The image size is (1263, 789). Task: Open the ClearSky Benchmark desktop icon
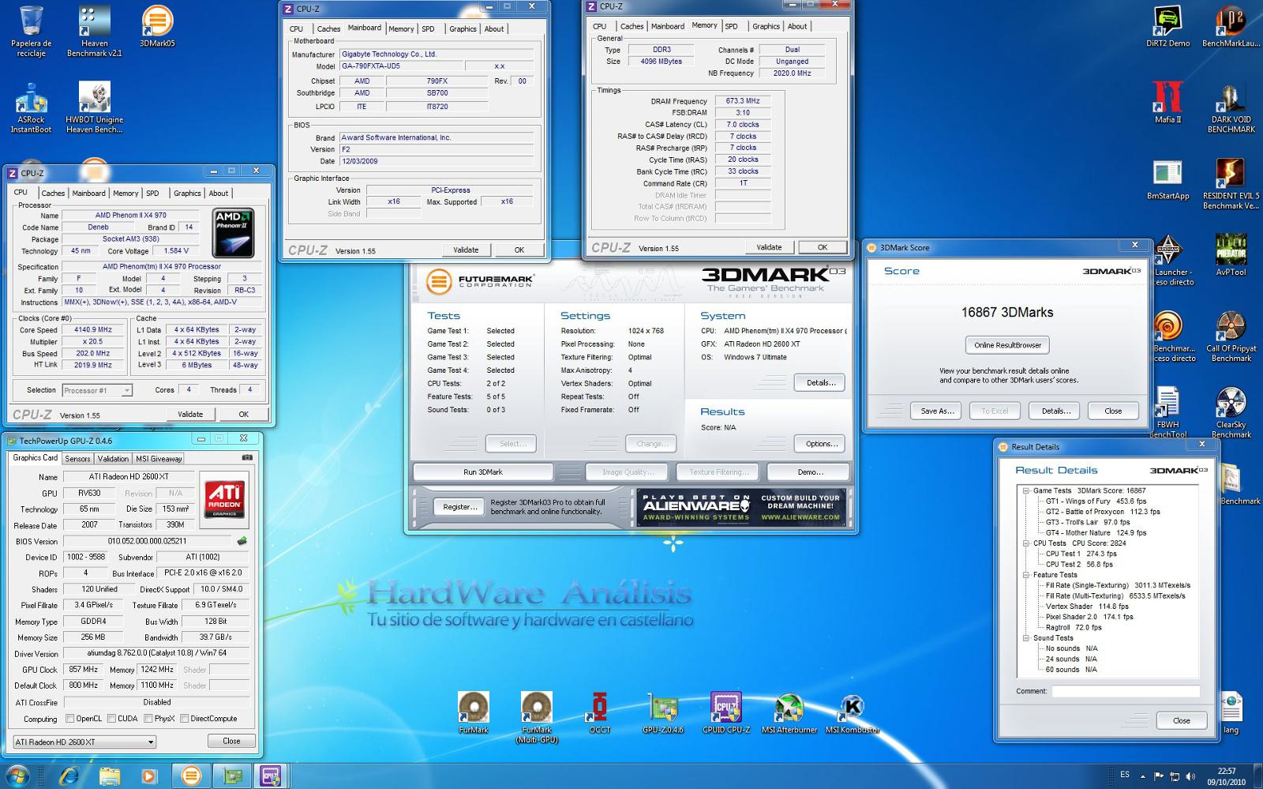point(1231,413)
